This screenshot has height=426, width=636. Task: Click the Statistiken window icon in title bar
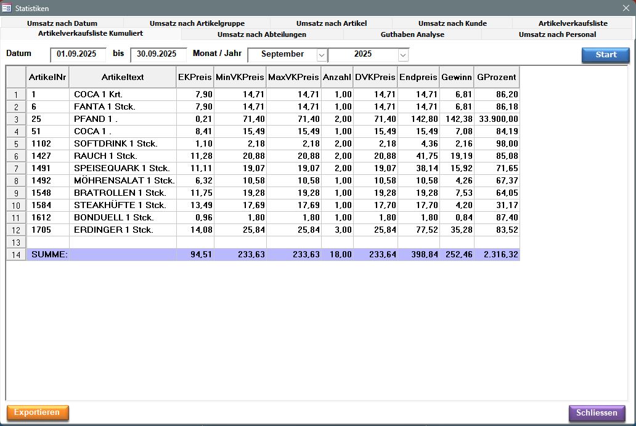point(7,9)
